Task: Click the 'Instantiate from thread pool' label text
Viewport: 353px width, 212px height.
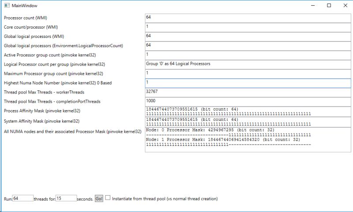Action: (x=165, y=199)
